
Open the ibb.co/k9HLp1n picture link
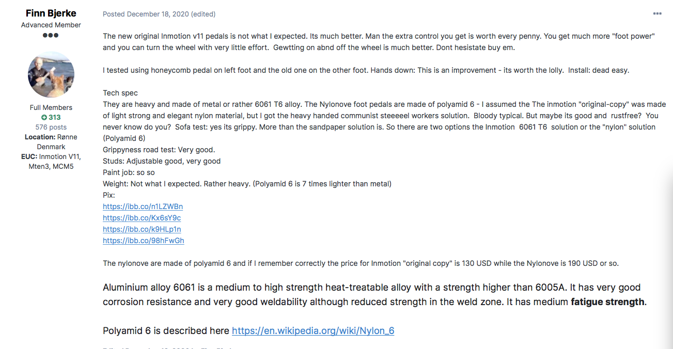tap(142, 229)
